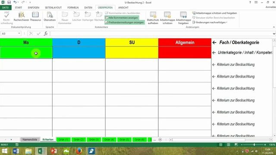Open the Grün (3) sheet tab
The height and width of the screenshot is (155, 276).
point(94,139)
